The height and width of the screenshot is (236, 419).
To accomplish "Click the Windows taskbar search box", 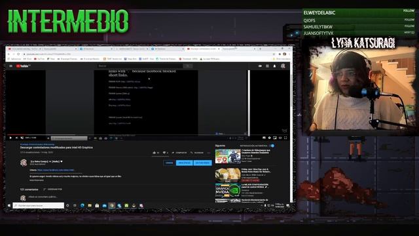I will [38, 205].
